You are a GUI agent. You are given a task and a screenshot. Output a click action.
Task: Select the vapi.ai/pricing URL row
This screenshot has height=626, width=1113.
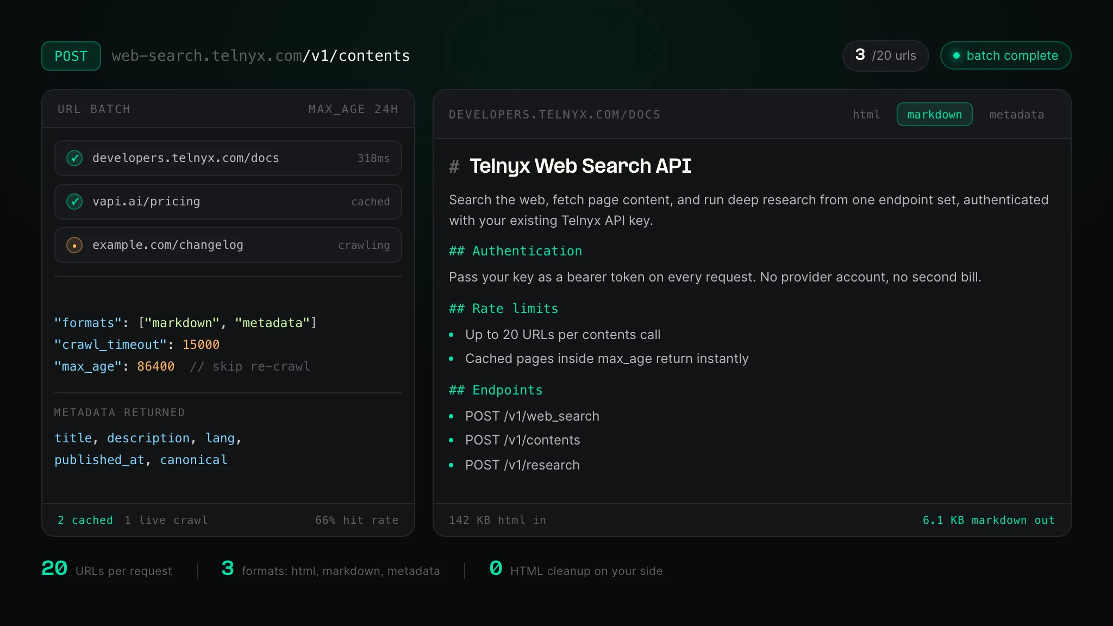pos(228,202)
